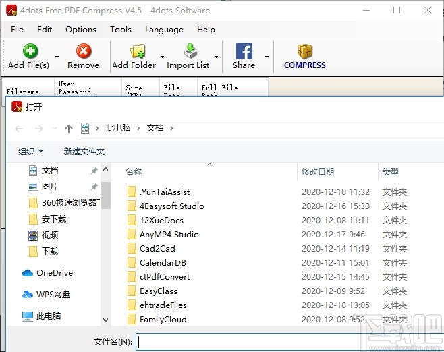The height and width of the screenshot is (352, 444).
Task: Select 下载 folder in sidebar
Action: pyautogui.click(x=44, y=252)
